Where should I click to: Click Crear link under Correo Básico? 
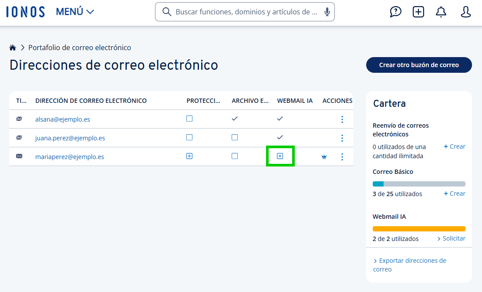(454, 194)
